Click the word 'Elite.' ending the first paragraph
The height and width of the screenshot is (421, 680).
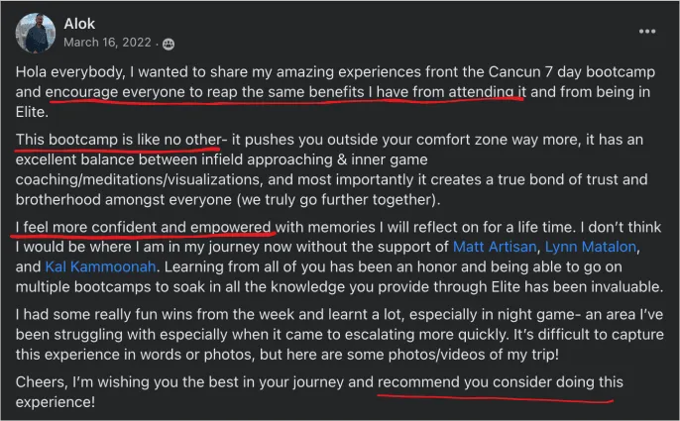(32, 112)
